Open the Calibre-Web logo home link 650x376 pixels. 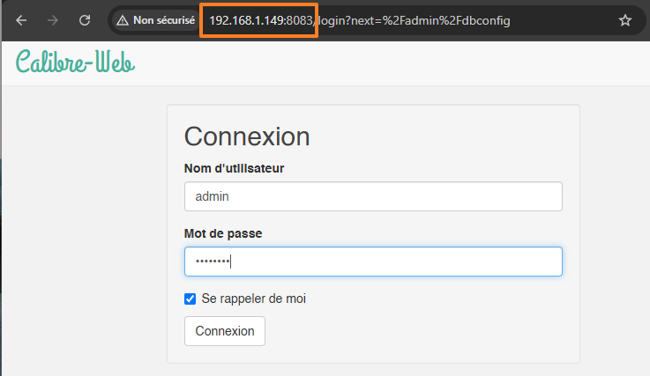click(75, 62)
